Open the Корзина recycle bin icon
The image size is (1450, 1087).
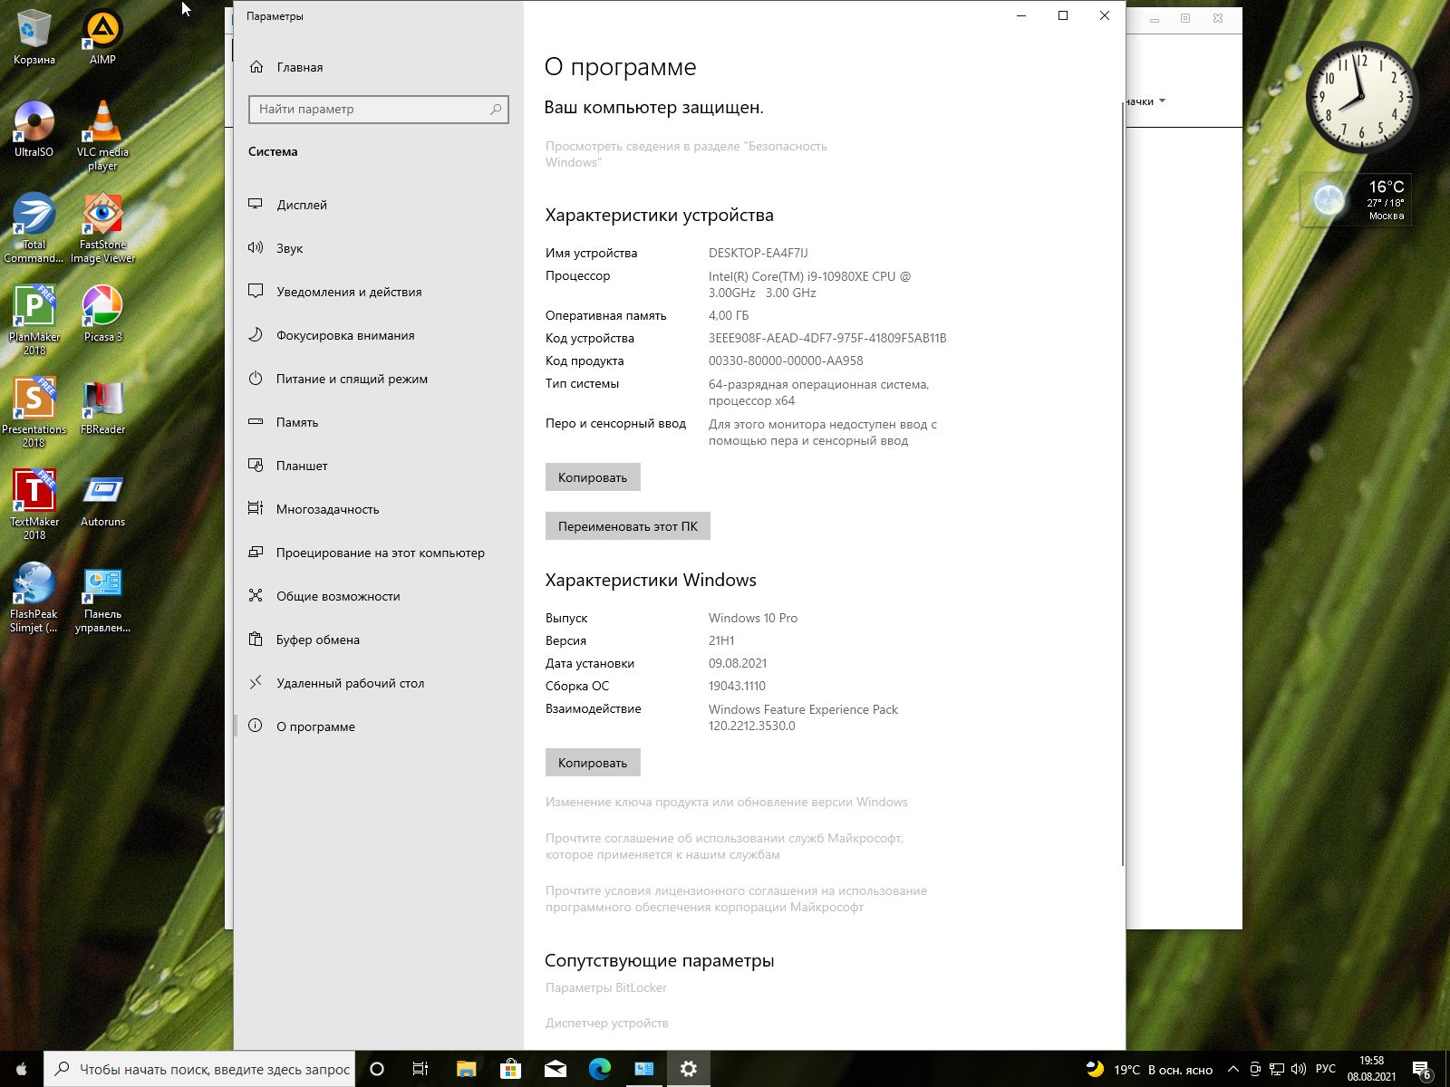[34, 37]
